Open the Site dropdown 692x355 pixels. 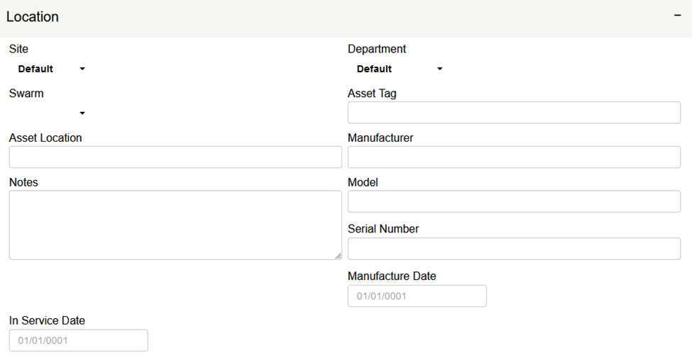[x=50, y=69]
